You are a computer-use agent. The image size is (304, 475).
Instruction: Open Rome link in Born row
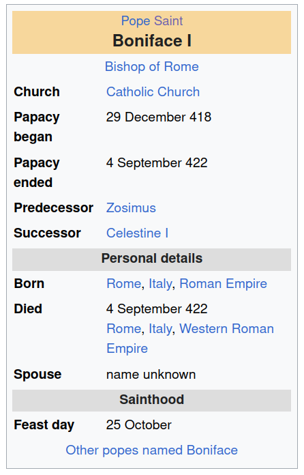(124, 284)
